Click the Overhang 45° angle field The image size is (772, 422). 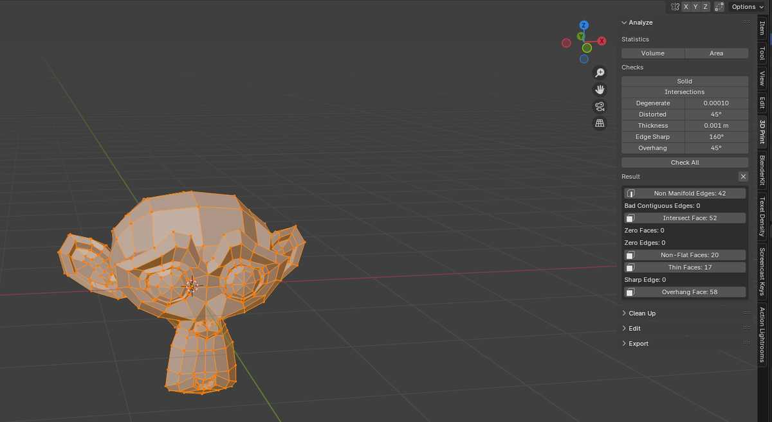717,148
